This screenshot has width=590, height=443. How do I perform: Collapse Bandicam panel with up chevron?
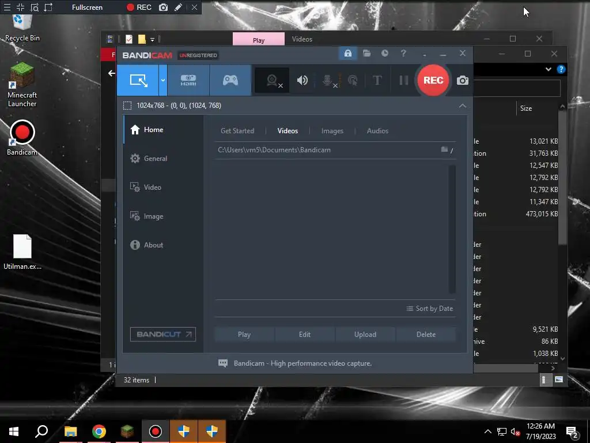pos(463,106)
